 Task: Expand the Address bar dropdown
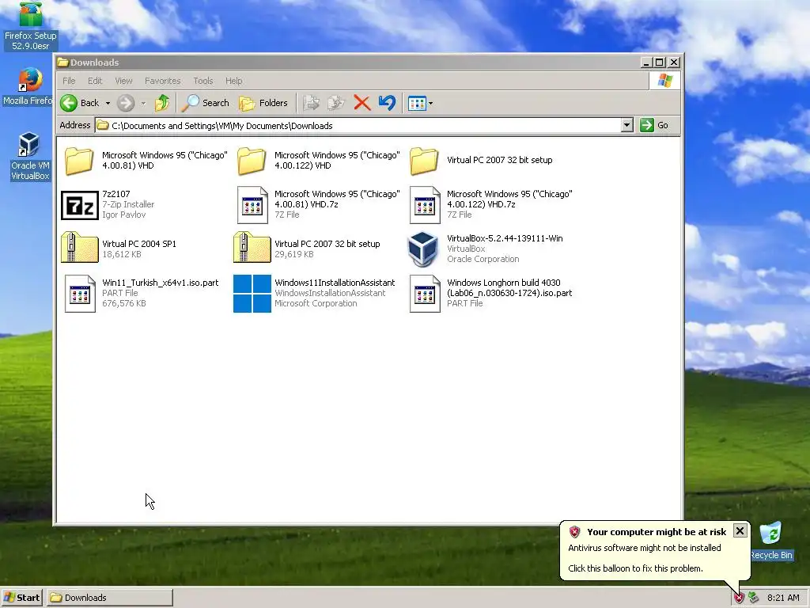coord(626,125)
